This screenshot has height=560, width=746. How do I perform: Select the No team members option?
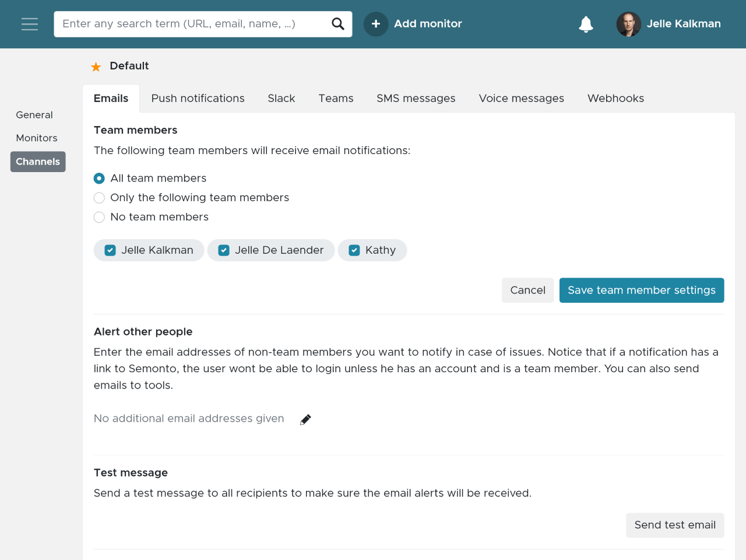coord(99,217)
